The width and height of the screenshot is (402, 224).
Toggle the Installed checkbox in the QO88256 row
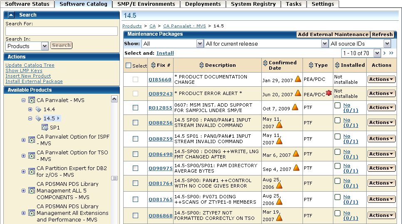pyautogui.click(x=337, y=120)
